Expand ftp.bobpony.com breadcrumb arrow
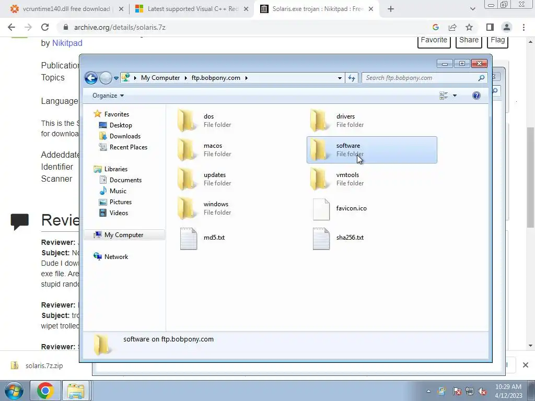The height and width of the screenshot is (401, 535). click(247, 78)
